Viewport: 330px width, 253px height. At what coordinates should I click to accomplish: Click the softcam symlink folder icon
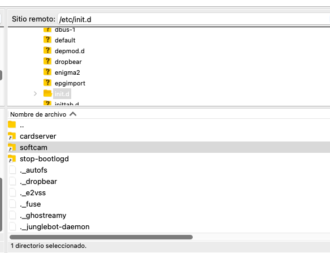click(12, 148)
